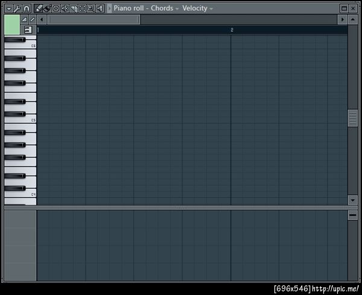362x295 pixels.
Task: Click the horizontal scroll right arrow
Action: click(343, 20)
